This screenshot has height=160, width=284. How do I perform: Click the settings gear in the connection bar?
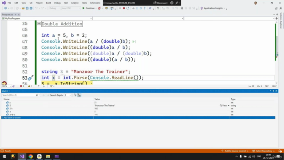click(172, 3)
